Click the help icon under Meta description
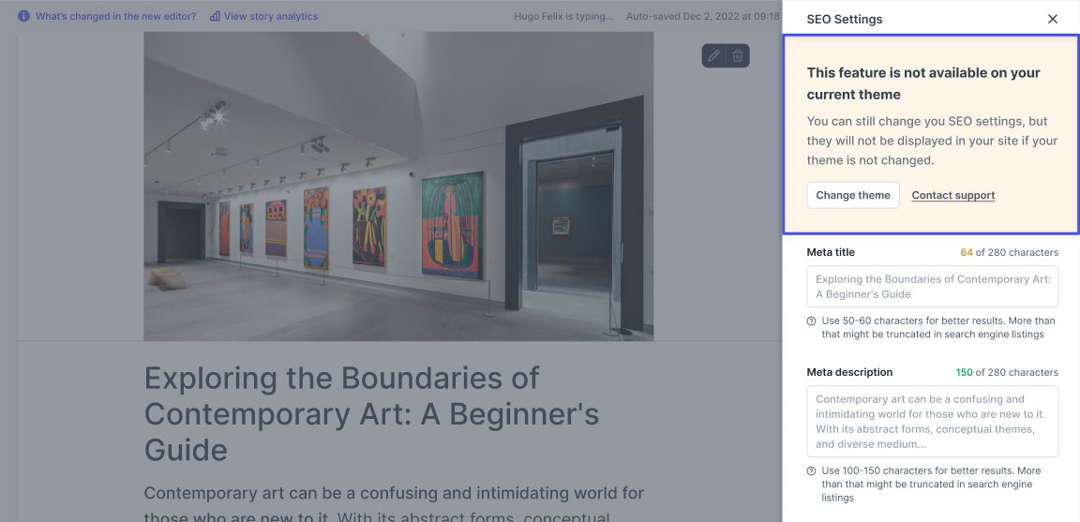This screenshot has width=1080, height=522. tap(811, 471)
